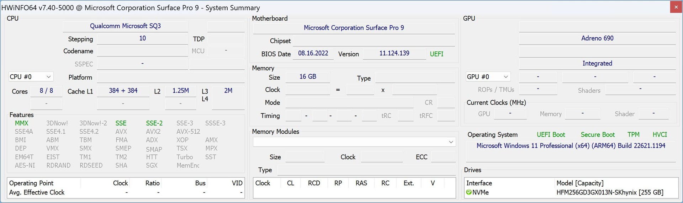The height and width of the screenshot is (203, 683).
Task: Click the BIOS Date value 08.16.2022
Action: tap(313, 53)
